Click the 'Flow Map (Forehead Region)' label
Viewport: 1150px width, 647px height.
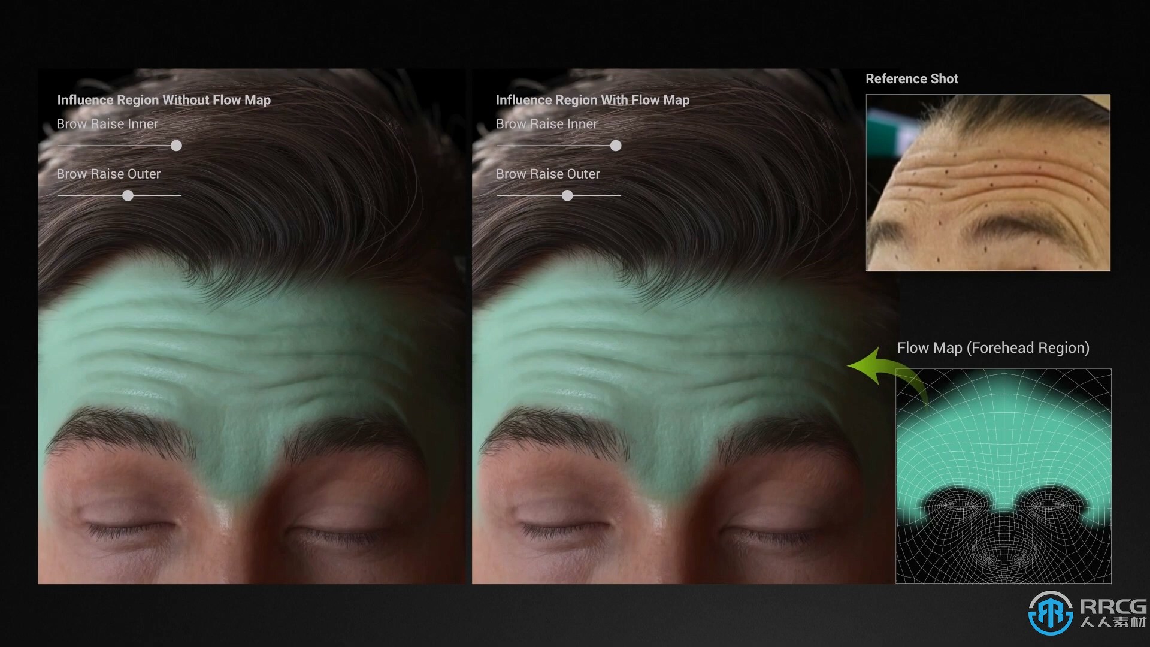pyautogui.click(x=993, y=348)
